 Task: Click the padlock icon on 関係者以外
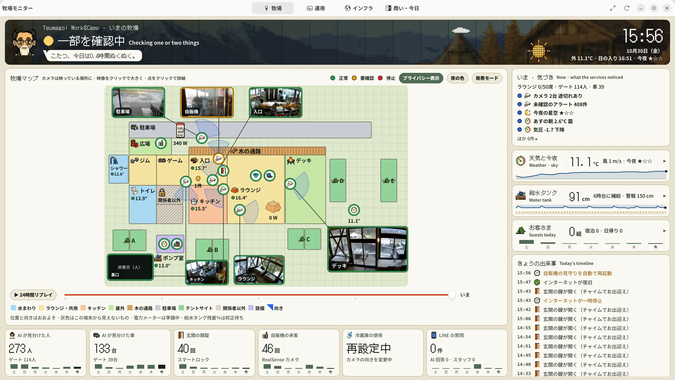tap(162, 192)
